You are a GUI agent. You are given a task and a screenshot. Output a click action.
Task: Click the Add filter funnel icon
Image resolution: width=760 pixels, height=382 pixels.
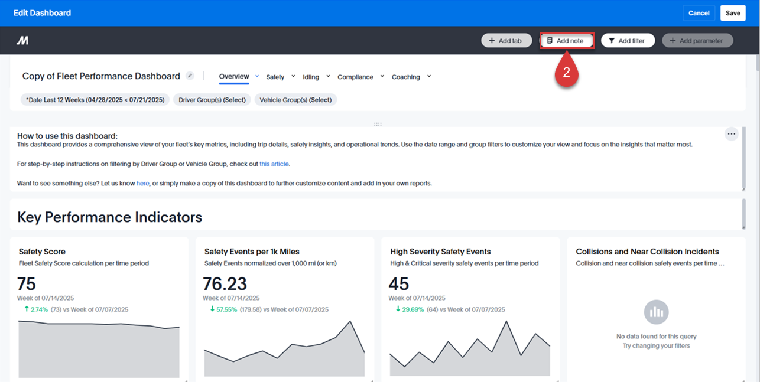[x=612, y=40]
